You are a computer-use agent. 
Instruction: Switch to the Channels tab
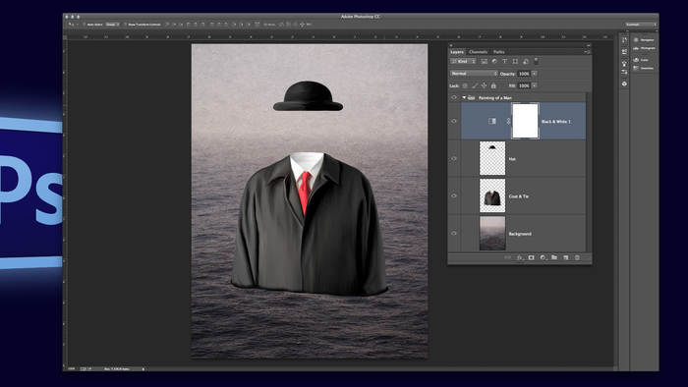pos(478,52)
